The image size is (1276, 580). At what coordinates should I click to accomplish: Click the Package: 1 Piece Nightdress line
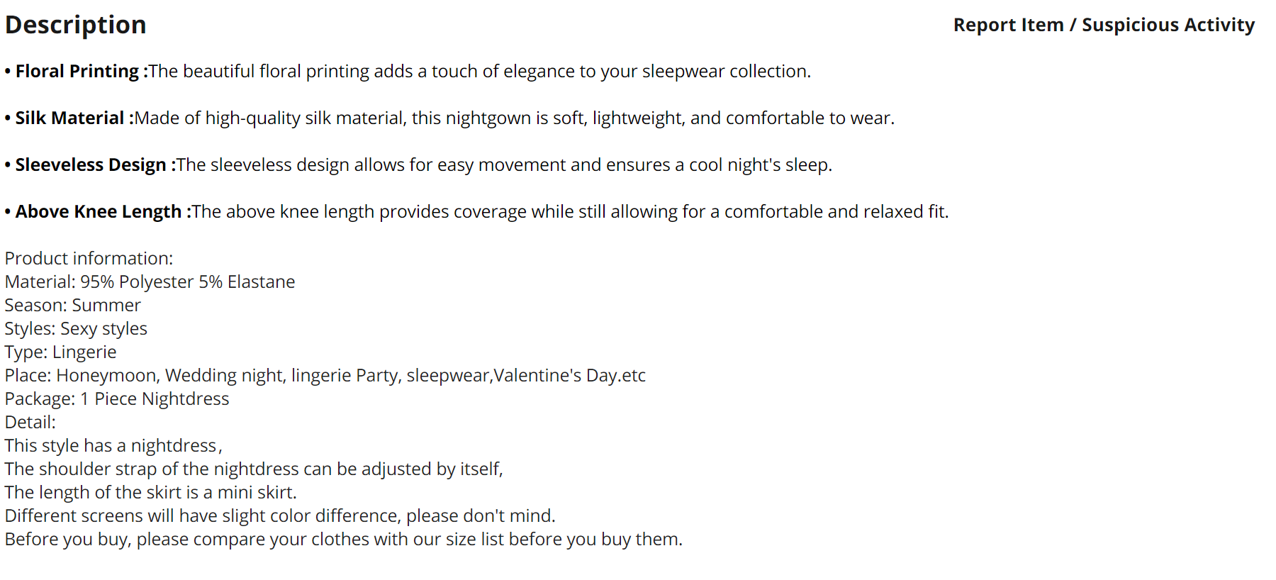(117, 398)
